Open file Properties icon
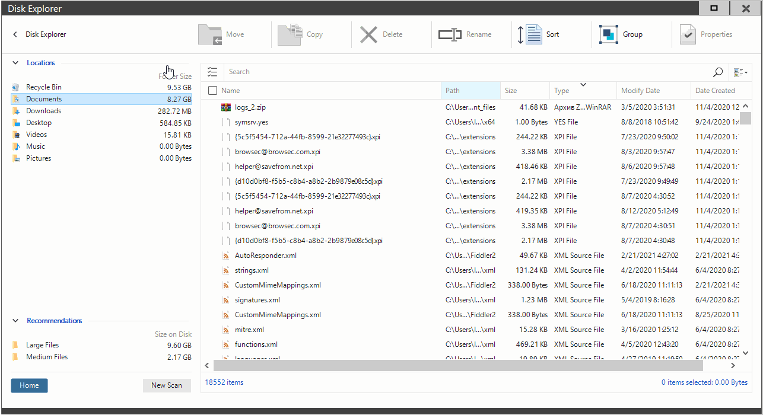Image resolution: width=763 pixels, height=415 pixels. point(687,34)
